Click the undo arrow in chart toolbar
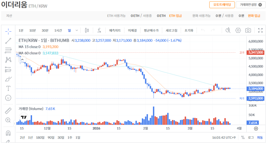267x144 pixels. (x=203, y=30)
